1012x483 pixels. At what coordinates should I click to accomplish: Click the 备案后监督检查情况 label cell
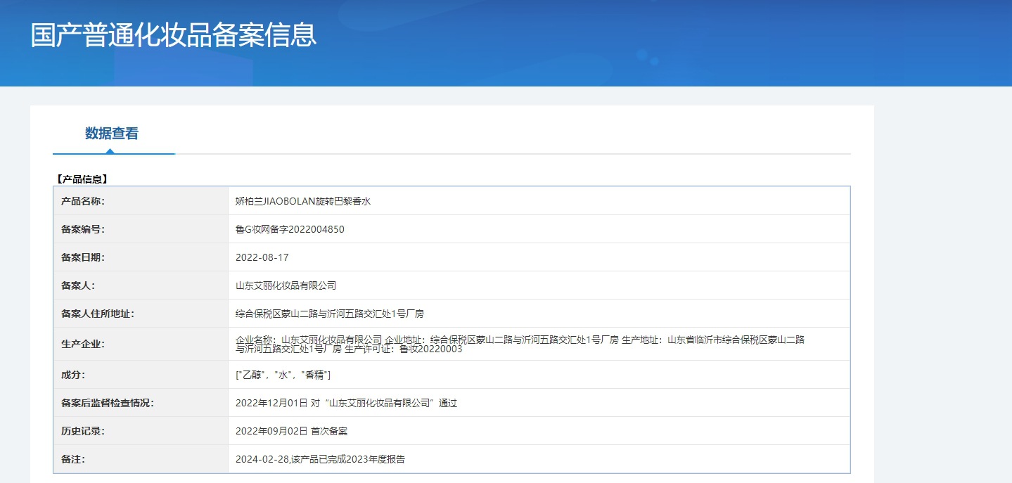click(141, 403)
